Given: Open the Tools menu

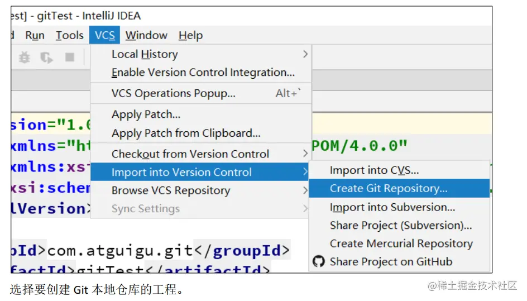Looking at the screenshot, I should (70, 35).
